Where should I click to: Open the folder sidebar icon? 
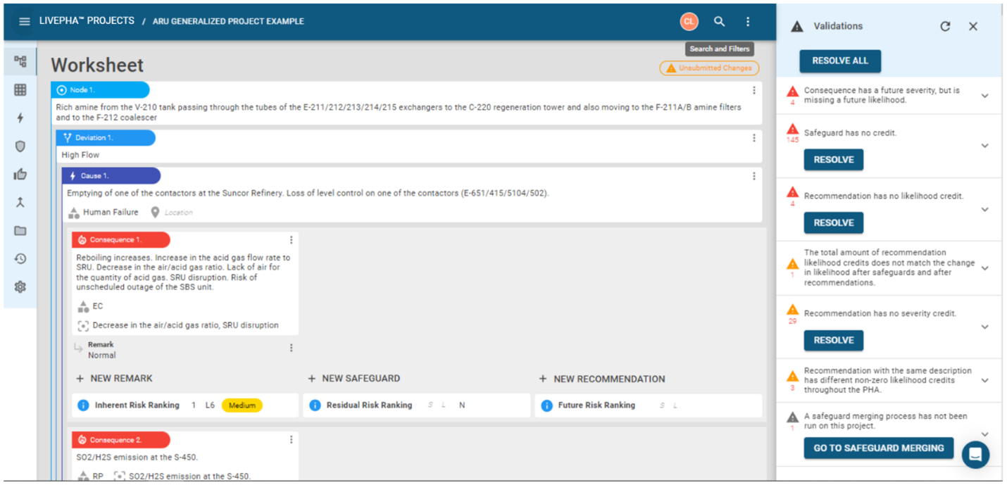20,230
